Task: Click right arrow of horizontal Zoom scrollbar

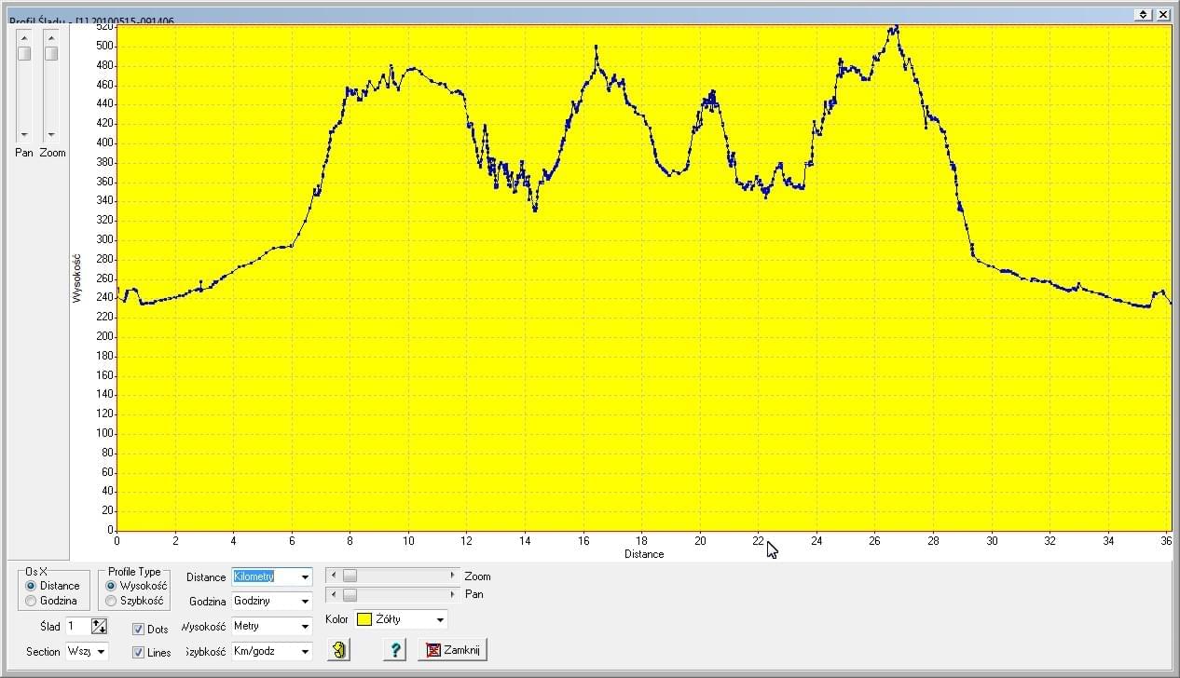Action: pyautogui.click(x=453, y=576)
